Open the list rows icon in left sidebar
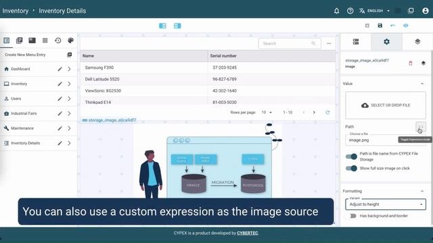This screenshot has width=433, height=243. pos(45,40)
